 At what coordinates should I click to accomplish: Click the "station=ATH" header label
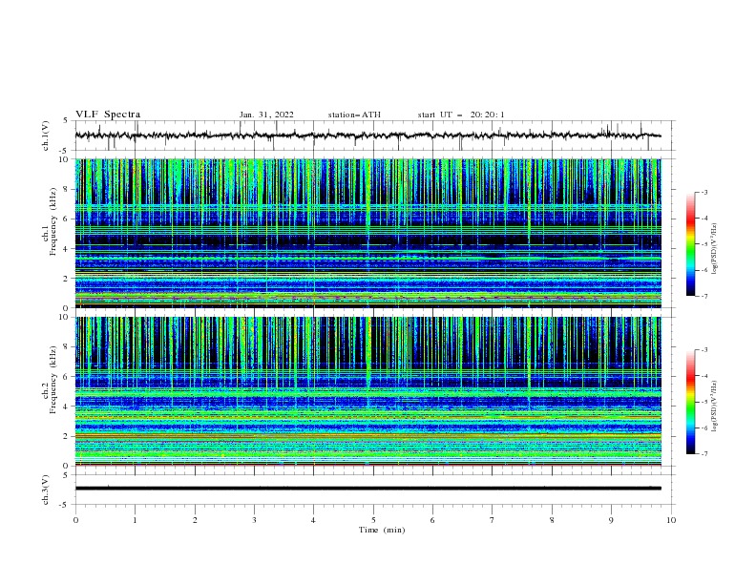pos(354,115)
